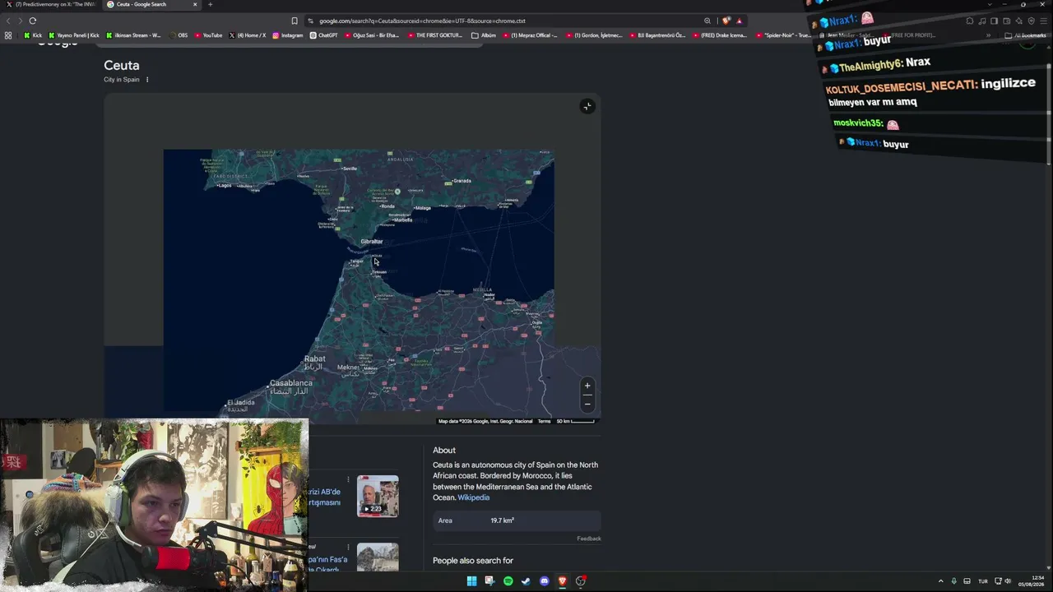Open Spotify from the taskbar
1053x592 pixels.
508,581
